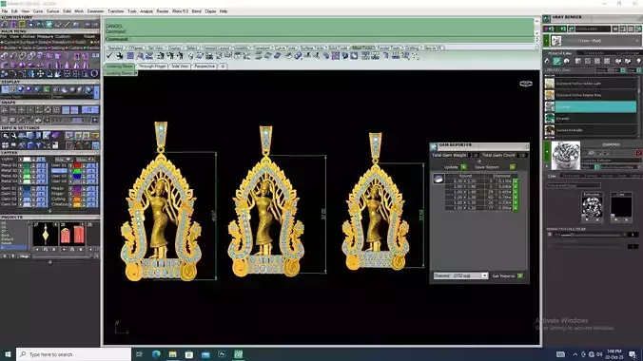Click the back arrow in Icon History
The width and height of the screenshot is (643, 361).
88,25
